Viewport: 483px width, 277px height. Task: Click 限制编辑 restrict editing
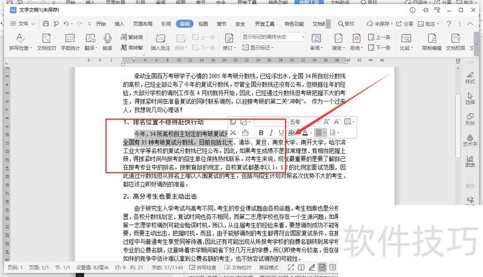432,42
